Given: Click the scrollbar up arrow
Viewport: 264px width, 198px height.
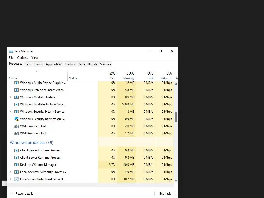Looking at the screenshot, I should tap(176, 84).
